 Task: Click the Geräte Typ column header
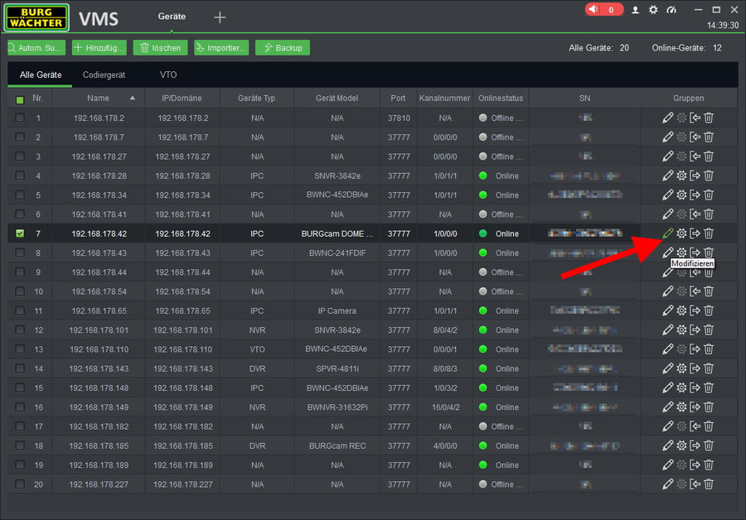point(256,99)
